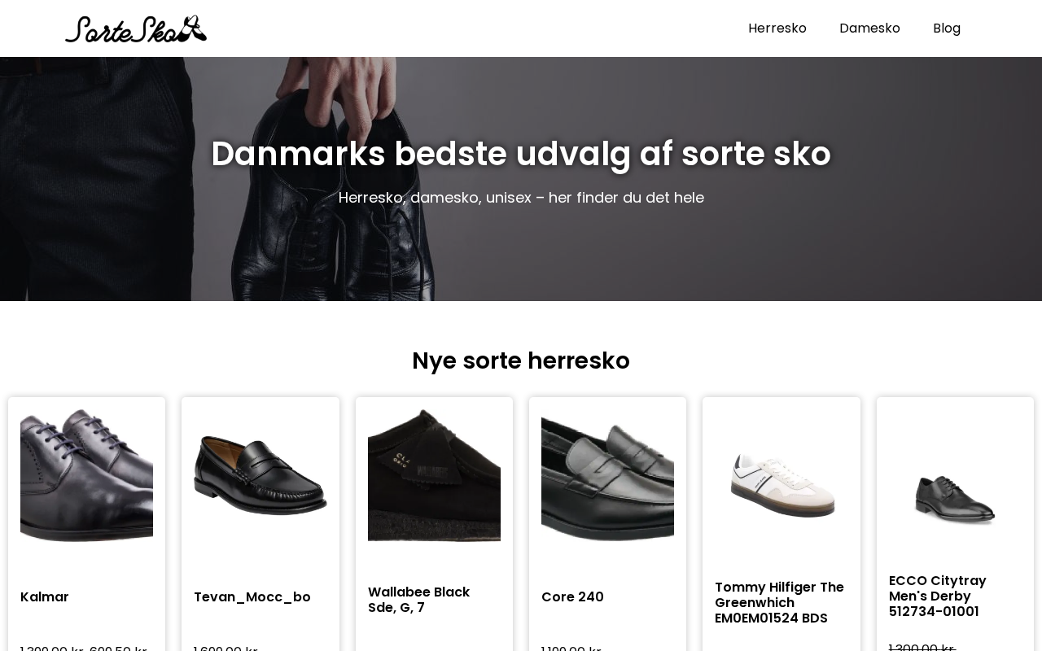Click the Tevan_Mocc_bo loafer image
1042x651 pixels.
(260, 475)
